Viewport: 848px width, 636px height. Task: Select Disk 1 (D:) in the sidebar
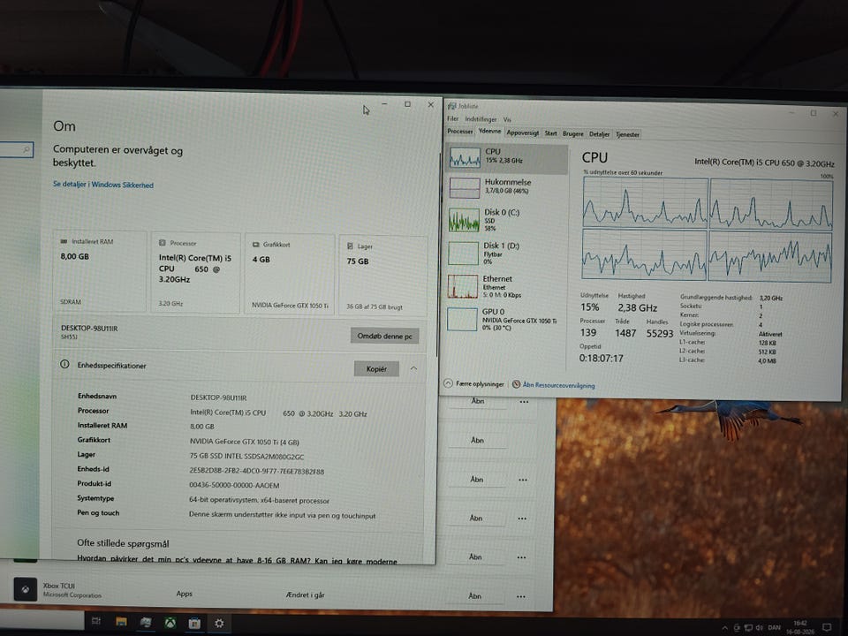pyautogui.click(x=506, y=254)
